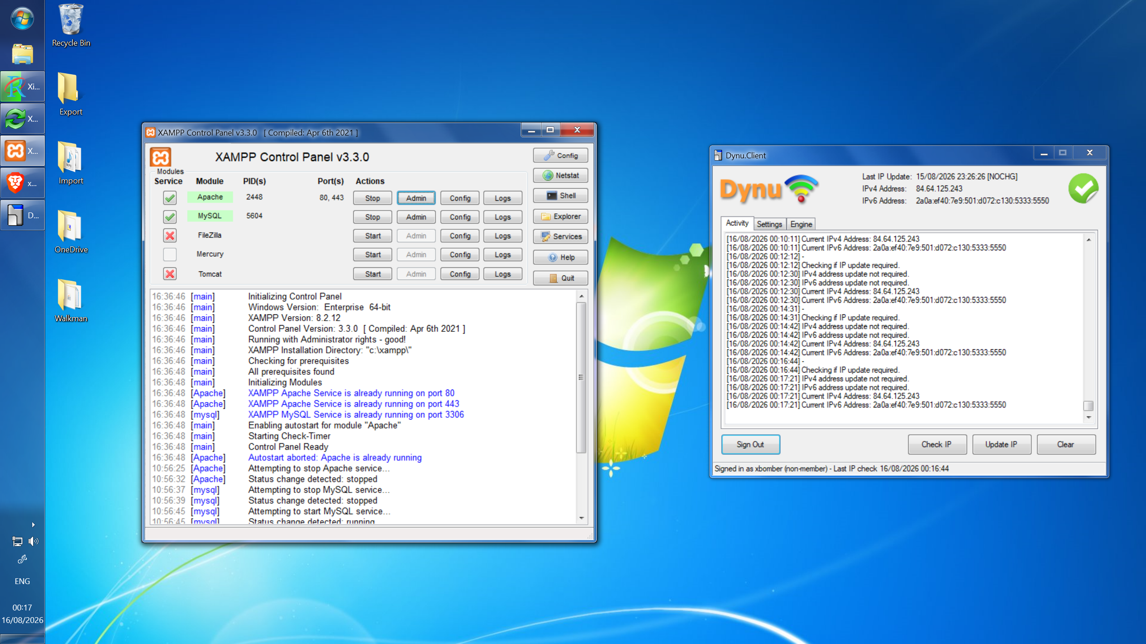
Task: Click Check IP in Dynu client
Action: pos(937,445)
